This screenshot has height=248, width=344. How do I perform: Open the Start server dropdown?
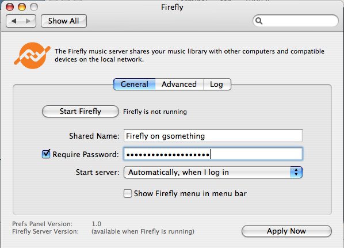click(213, 172)
